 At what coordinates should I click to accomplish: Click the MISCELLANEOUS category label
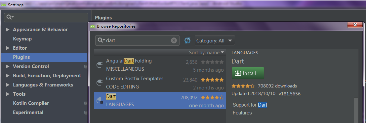(x=125, y=69)
